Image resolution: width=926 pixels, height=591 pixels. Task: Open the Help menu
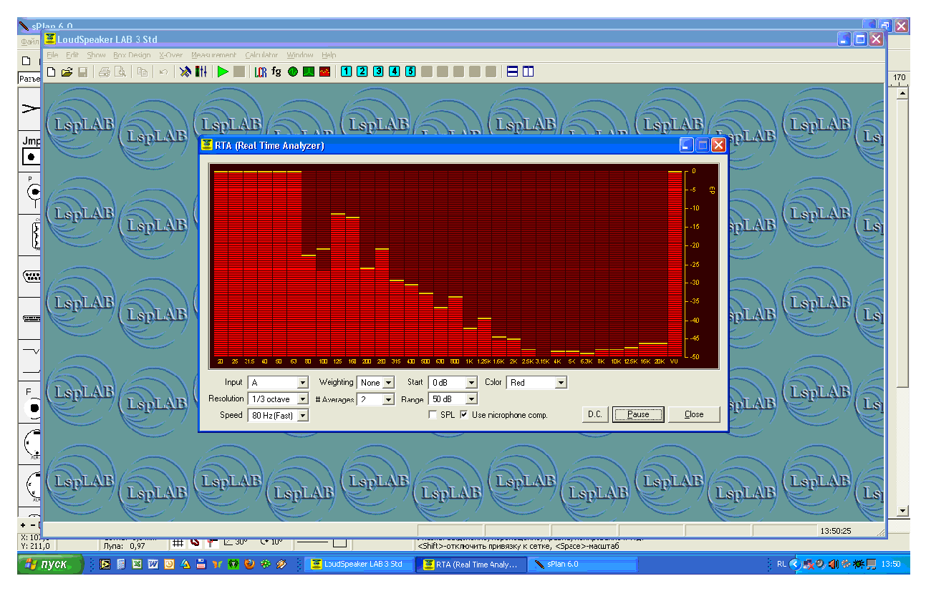point(329,55)
